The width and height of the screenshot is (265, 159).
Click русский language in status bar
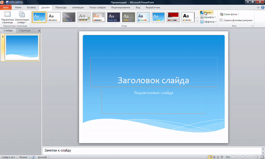click(x=42, y=157)
